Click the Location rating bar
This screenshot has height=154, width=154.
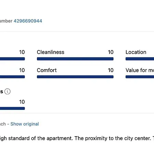pos(140,59)
